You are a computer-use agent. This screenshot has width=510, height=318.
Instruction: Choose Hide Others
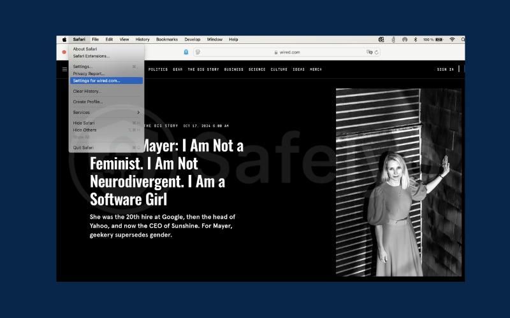(x=106, y=130)
